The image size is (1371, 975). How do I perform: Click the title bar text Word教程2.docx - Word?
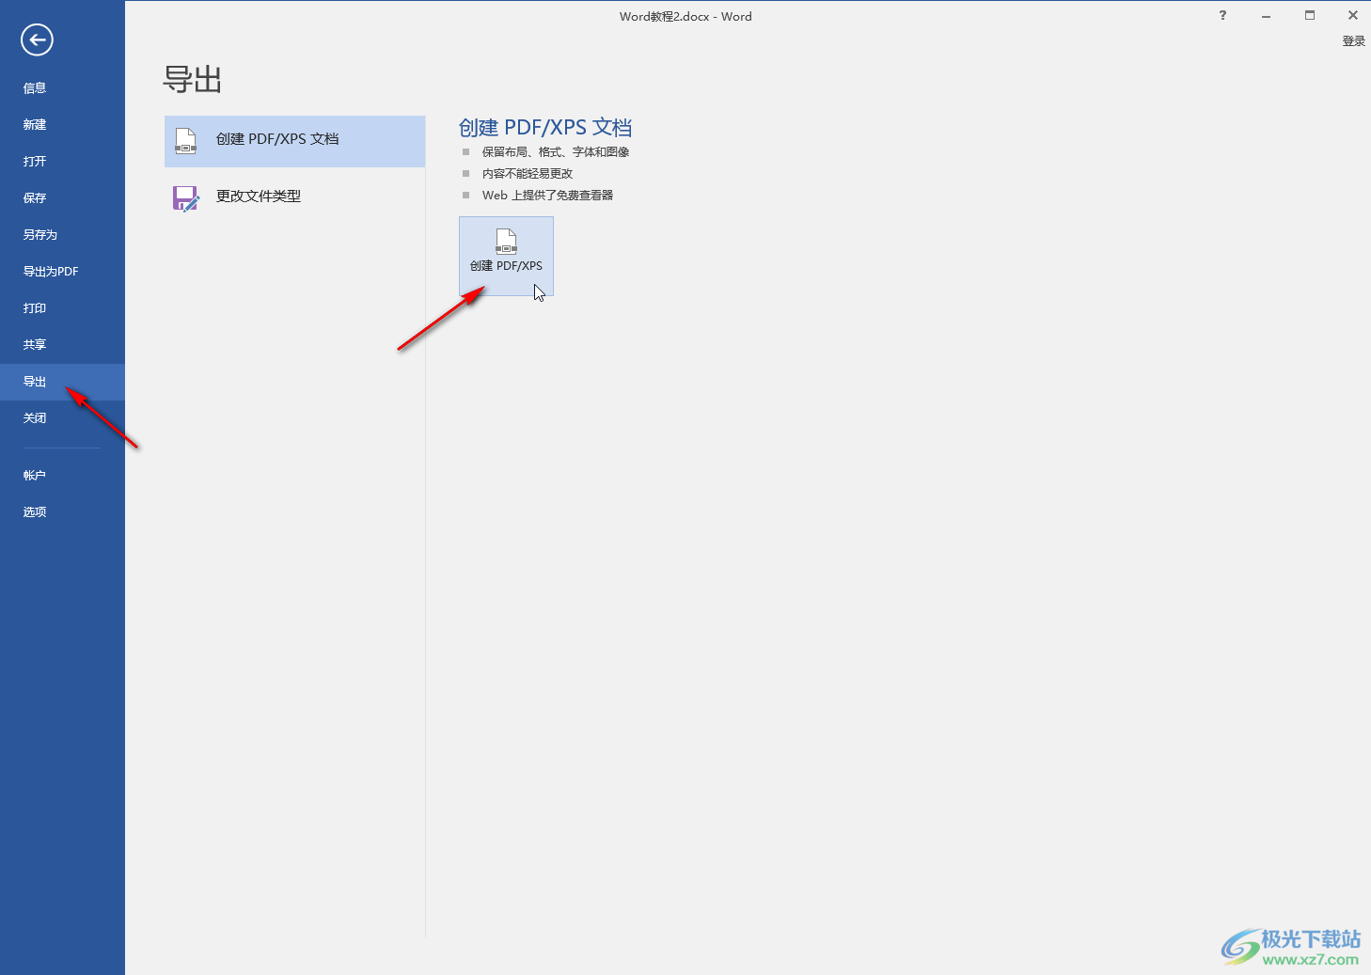pos(685,16)
